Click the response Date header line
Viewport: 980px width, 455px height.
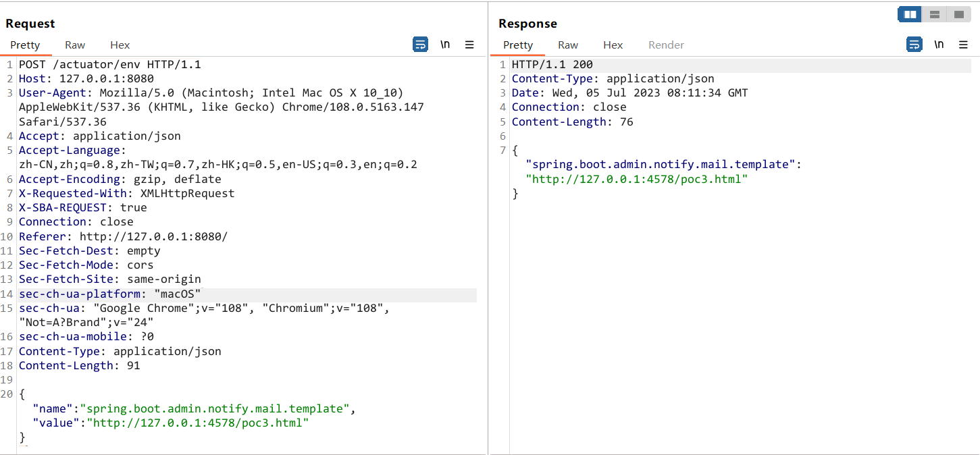point(630,93)
